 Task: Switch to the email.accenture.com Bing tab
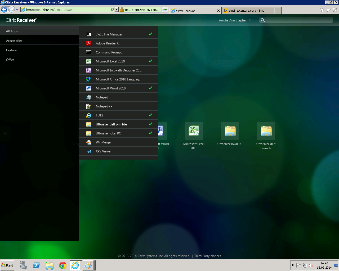pyautogui.click(x=248, y=11)
